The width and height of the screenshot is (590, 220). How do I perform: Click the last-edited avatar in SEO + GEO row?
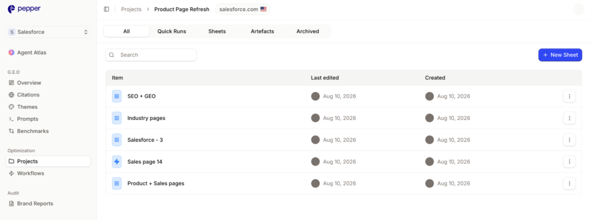[x=315, y=96]
